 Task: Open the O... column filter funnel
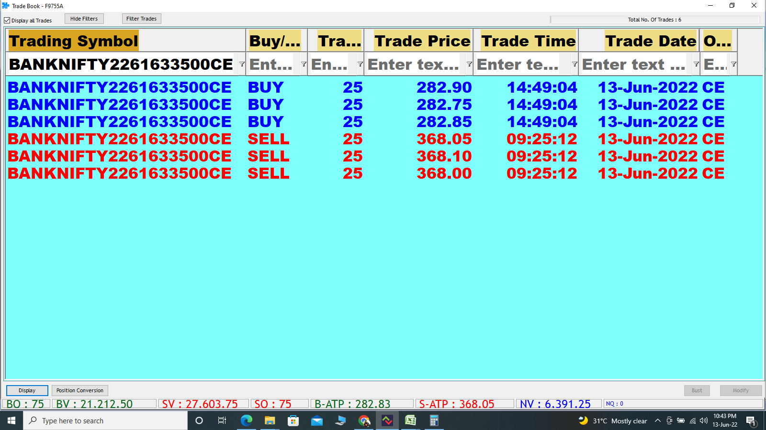point(733,64)
